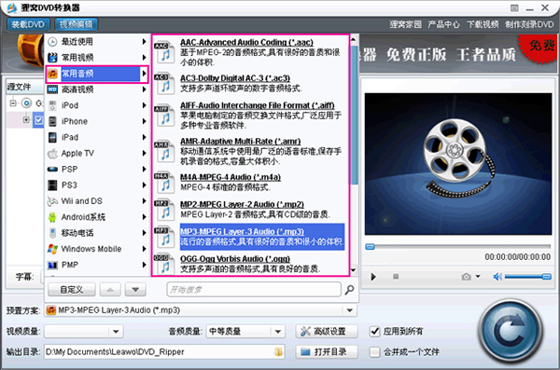
Task: Collapse the G: drive tree node
Action: coord(13,103)
